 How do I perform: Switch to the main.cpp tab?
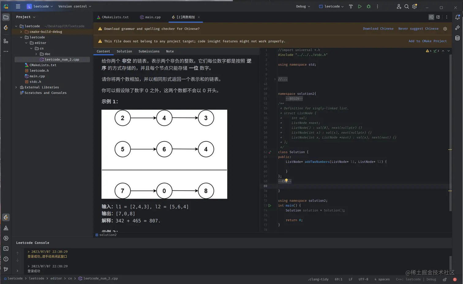(x=150, y=17)
